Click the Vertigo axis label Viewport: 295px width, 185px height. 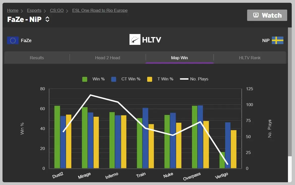(221, 176)
